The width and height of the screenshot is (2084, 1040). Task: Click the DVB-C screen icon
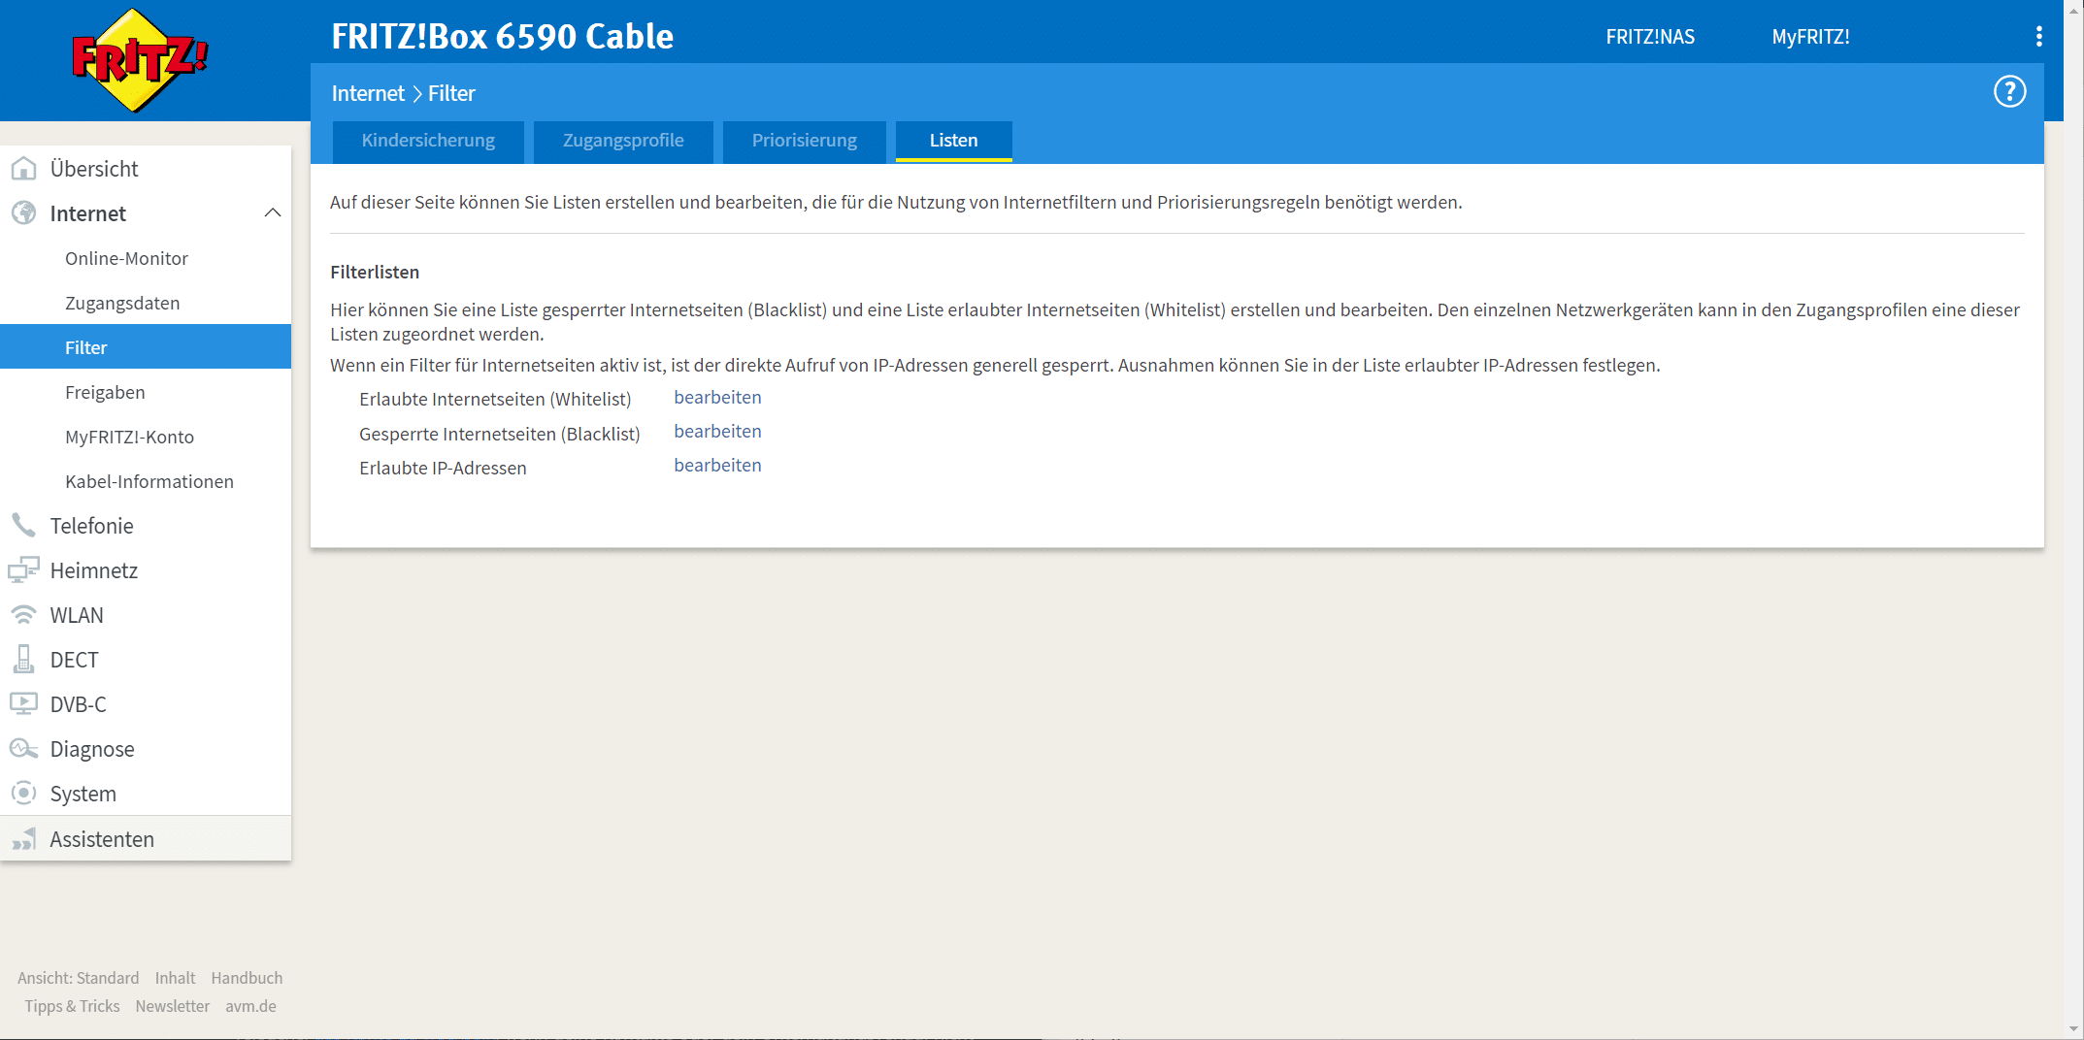coord(23,704)
